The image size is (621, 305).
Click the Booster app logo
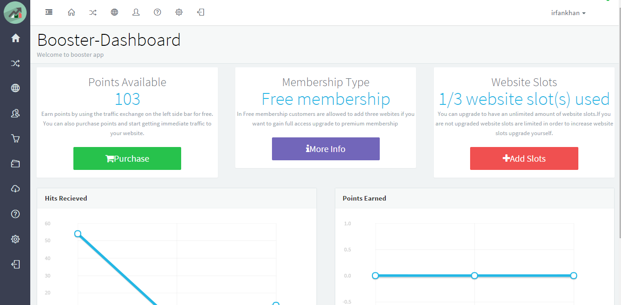click(15, 13)
